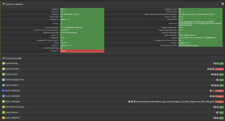Screen dimensions: 225x121
Task: Click the daemon building icon in Santé MQTT Manager row
Action: (217, 107)
